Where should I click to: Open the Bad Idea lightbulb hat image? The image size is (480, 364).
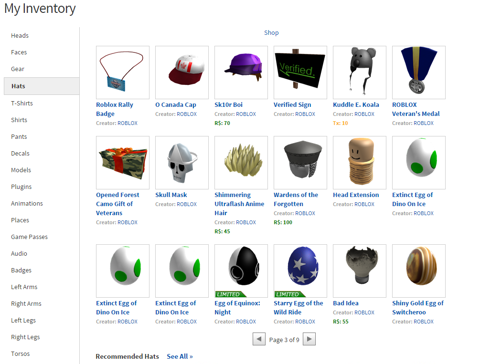[360, 270]
